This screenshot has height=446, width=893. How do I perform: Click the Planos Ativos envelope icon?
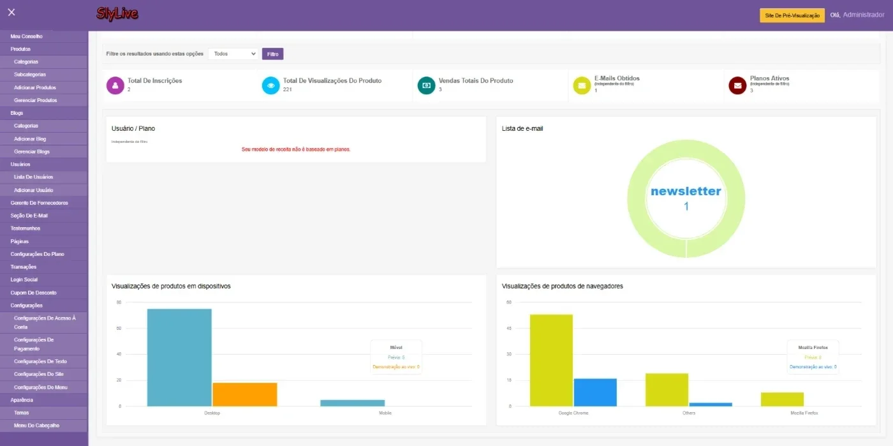tap(737, 85)
